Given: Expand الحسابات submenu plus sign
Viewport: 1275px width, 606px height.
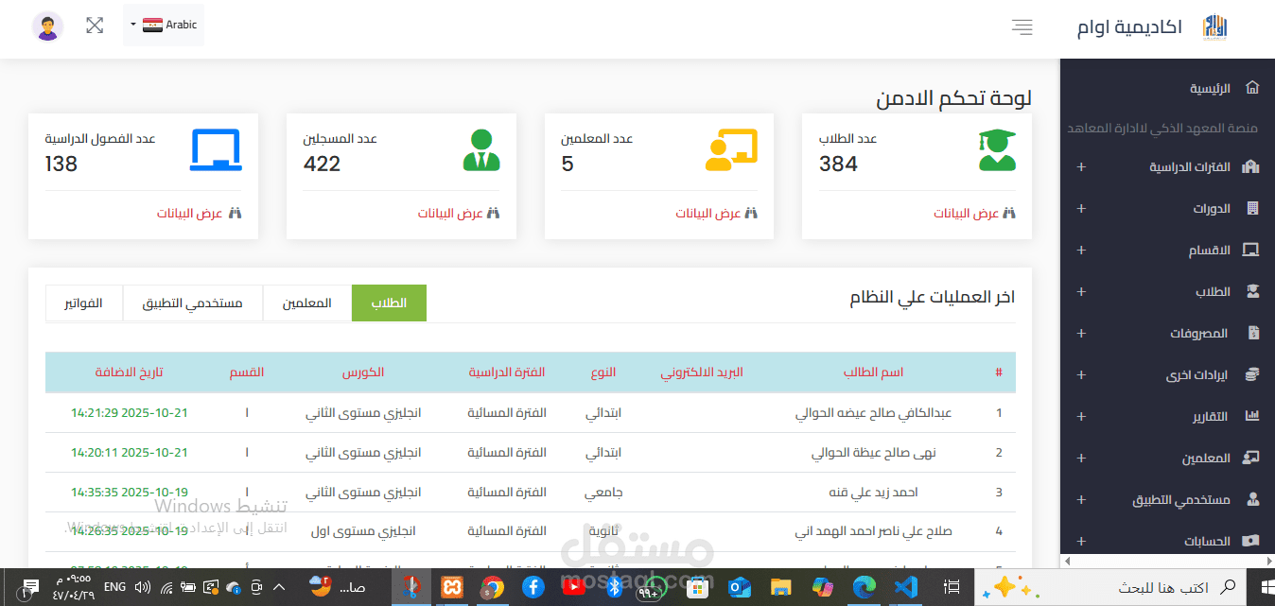Looking at the screenshot, I should click(1082, 542).
